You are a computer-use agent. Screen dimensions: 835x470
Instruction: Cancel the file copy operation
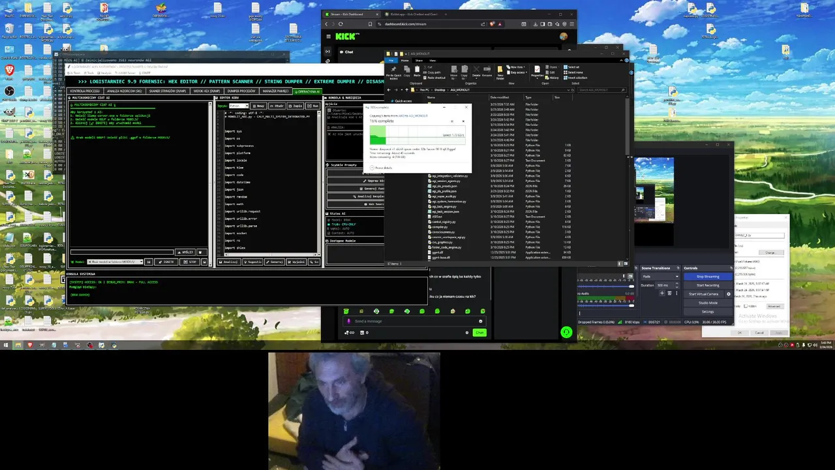tap(463, 121)
